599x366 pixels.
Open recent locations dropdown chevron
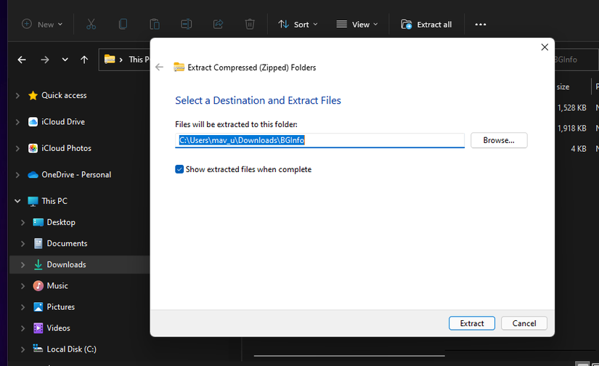click(65, 60)
